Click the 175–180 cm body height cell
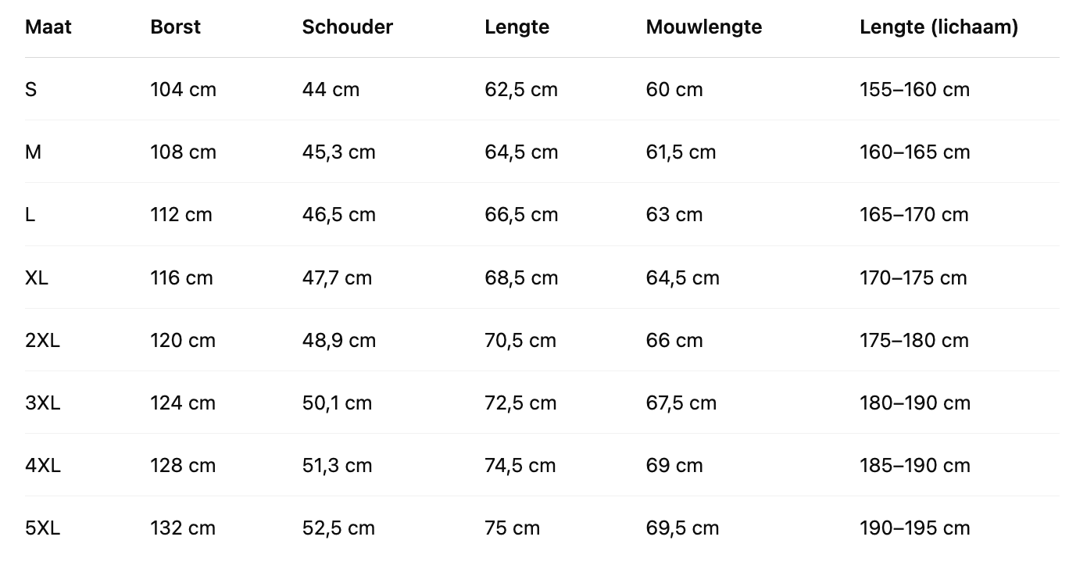The height and width of the screenshot is (569, 1069). 913,340
